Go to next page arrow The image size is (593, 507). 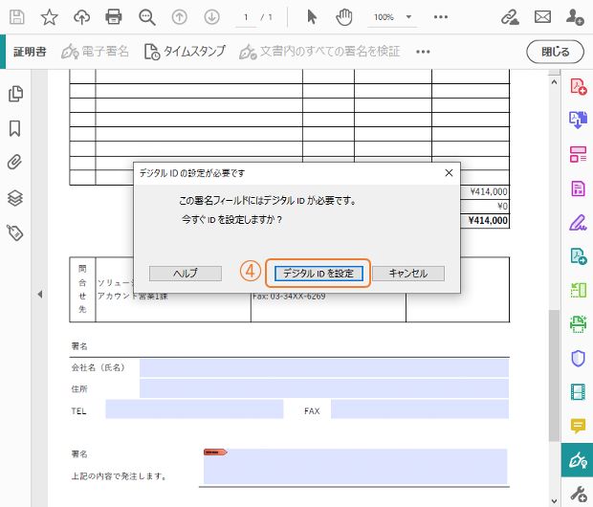point(211,17)
